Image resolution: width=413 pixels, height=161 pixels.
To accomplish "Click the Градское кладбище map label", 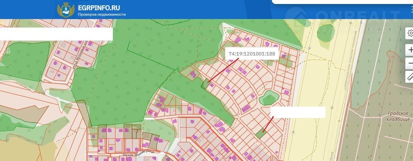I will (x=399, y=116).
